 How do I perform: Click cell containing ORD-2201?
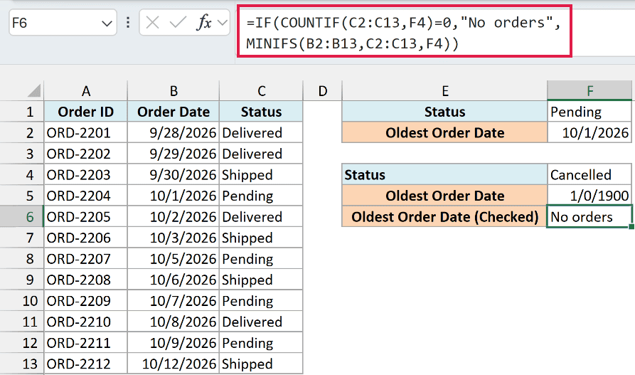point(85,132)
